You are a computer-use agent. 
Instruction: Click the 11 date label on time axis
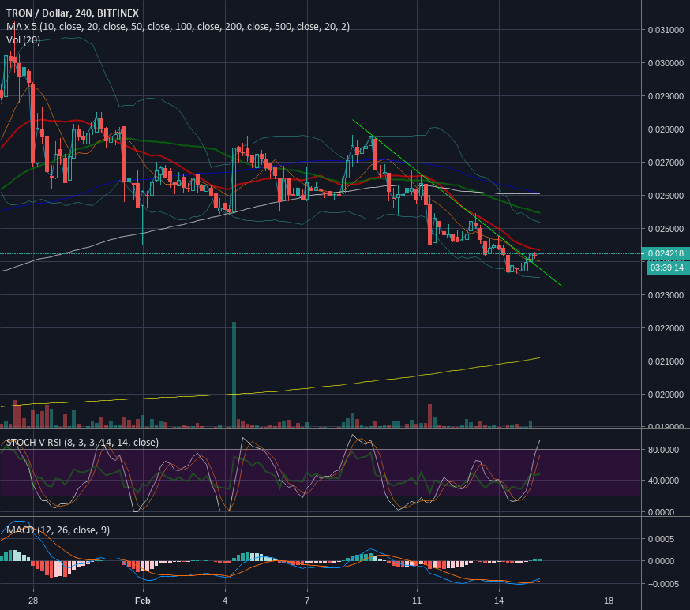click(x=417, y=601)
